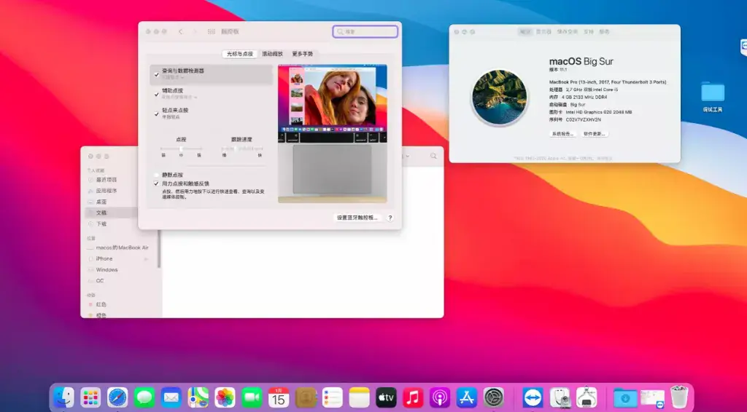This screenshot has height=412, width=747.
Task: Select second tab in About This Mac
Action: click(x=543, y=32)
